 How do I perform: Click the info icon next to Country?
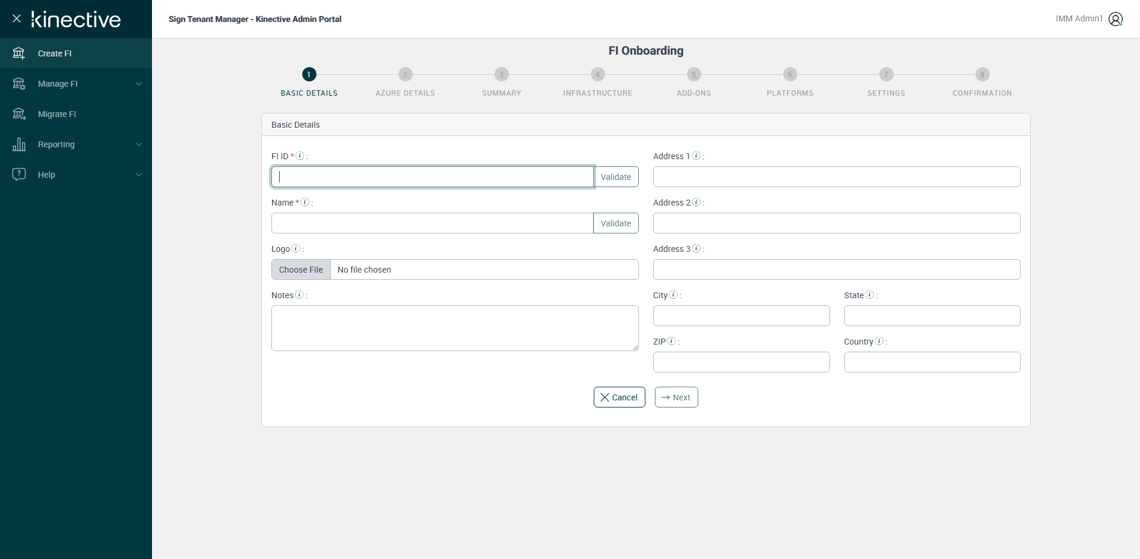(x=879, y=341)
